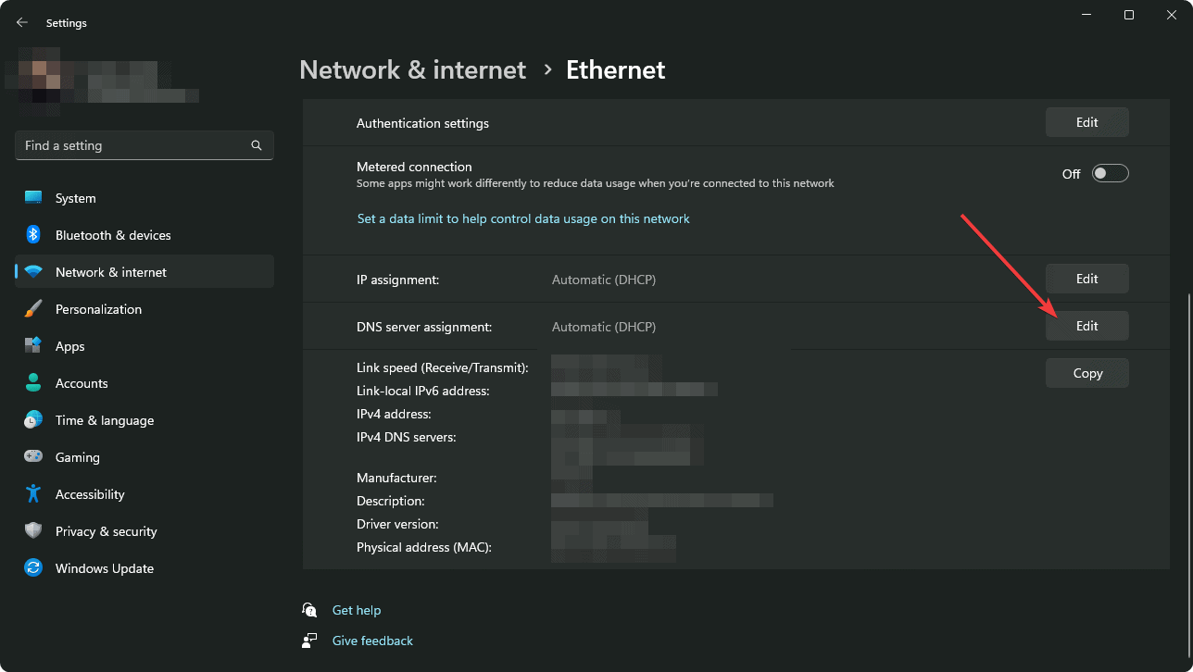Open the data limit settings link
The width and height of the screenshot is (1193, 672).
(523, 219)
